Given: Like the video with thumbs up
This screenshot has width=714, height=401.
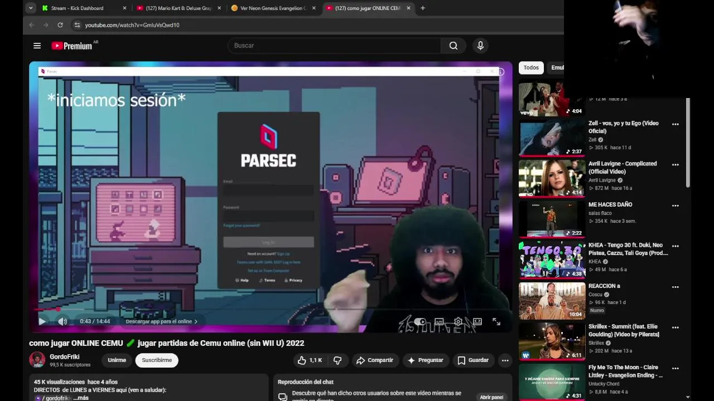Looking at the screenshot, I should point(310,360).
